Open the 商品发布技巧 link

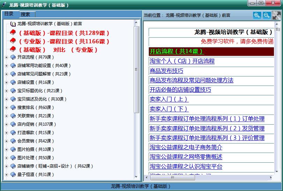pos(166,71)
